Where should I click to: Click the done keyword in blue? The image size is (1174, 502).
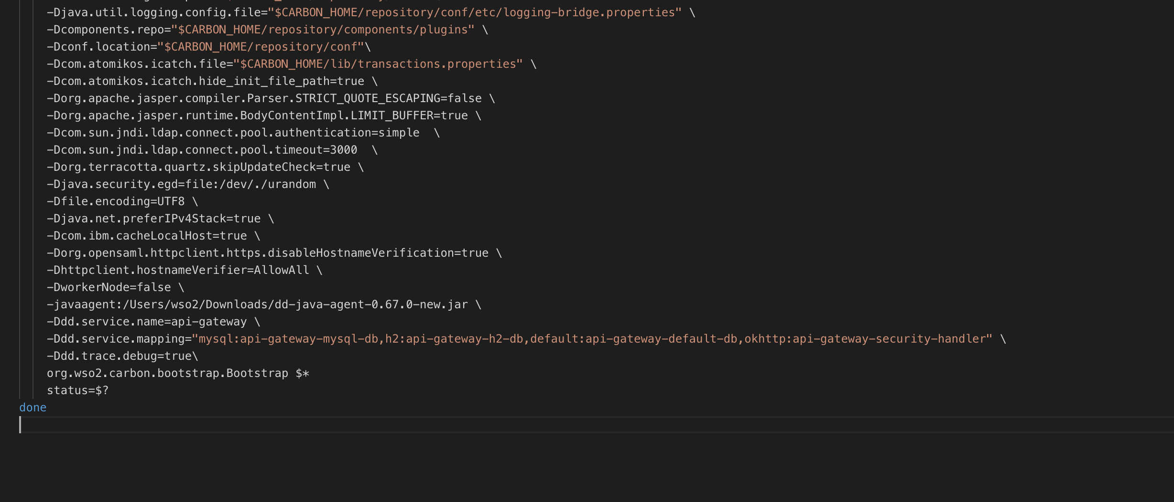tap(33, 407)
